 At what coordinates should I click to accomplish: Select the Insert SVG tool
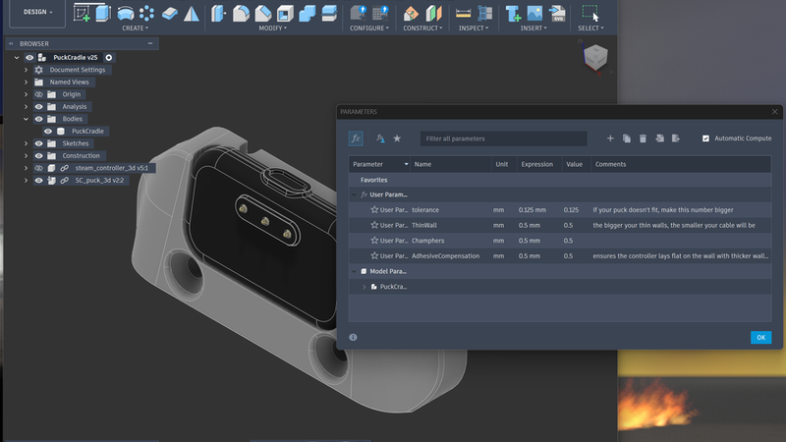557,14
